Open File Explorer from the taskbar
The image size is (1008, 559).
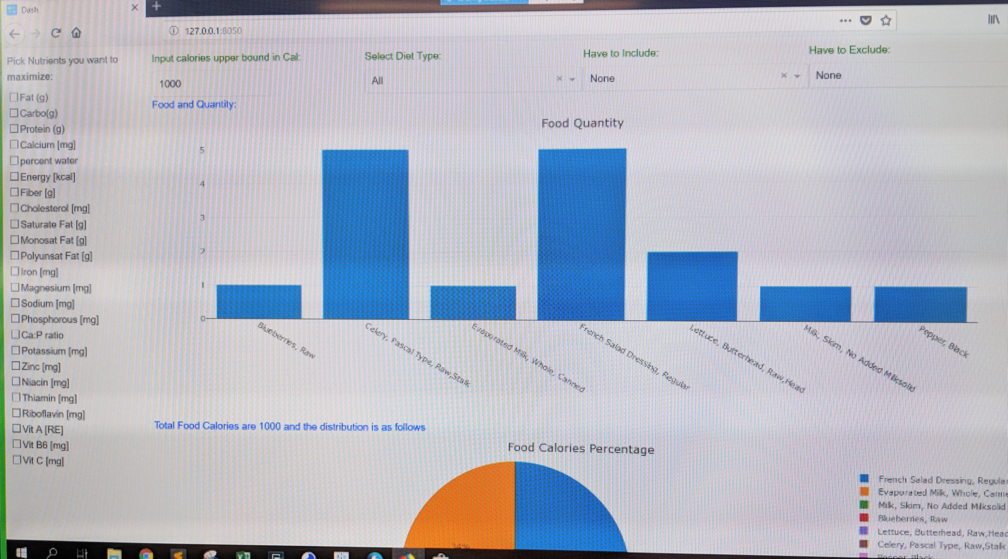pos(114,554)
